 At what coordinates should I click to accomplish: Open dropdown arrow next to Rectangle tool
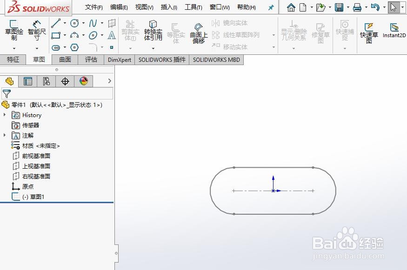pos(65,35)
